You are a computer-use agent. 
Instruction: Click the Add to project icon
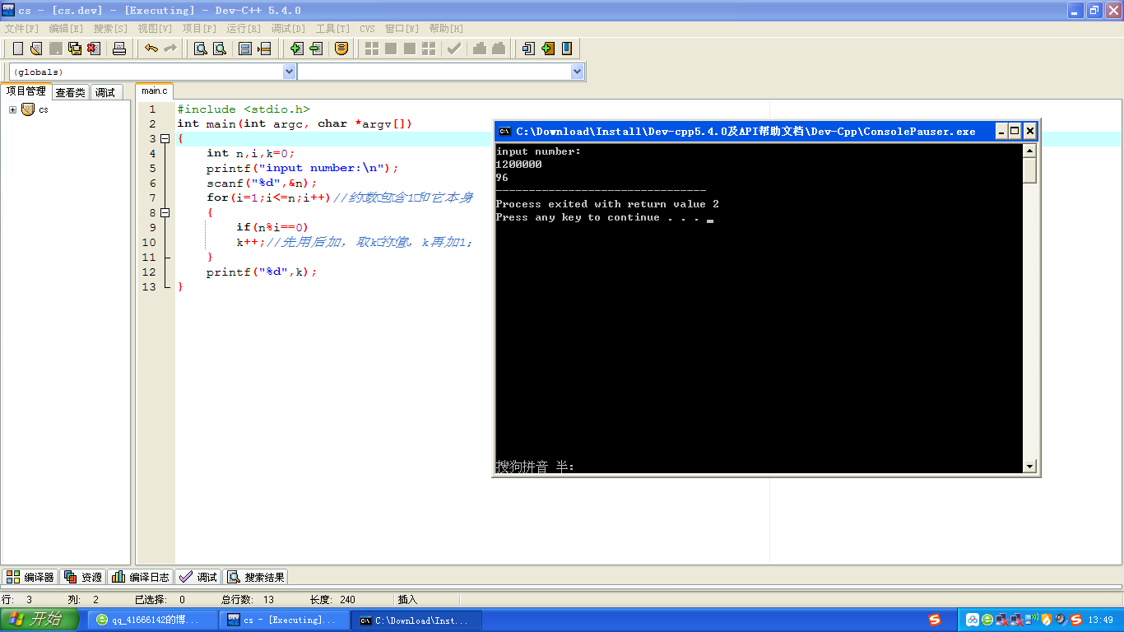tap(297, 49)
